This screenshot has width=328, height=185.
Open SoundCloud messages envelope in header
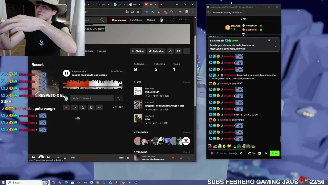click(180, 20)
